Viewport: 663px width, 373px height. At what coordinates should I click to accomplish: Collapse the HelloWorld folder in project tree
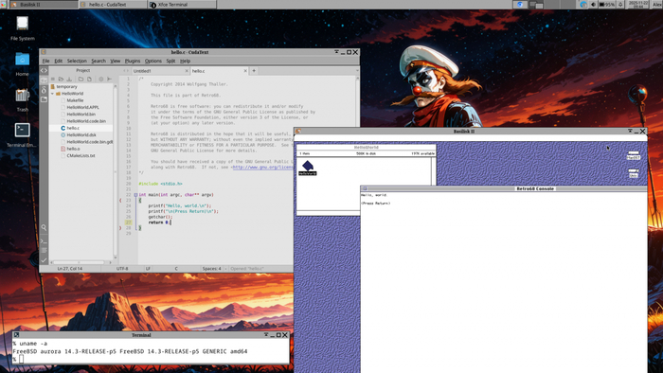click(53, 94)
